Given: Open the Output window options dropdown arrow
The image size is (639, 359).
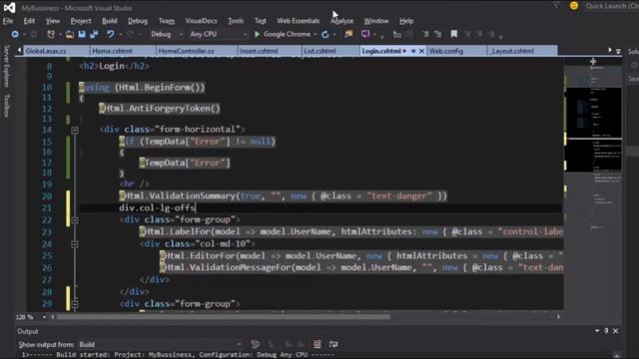Looking at the screenshot, I should (597, 331).
